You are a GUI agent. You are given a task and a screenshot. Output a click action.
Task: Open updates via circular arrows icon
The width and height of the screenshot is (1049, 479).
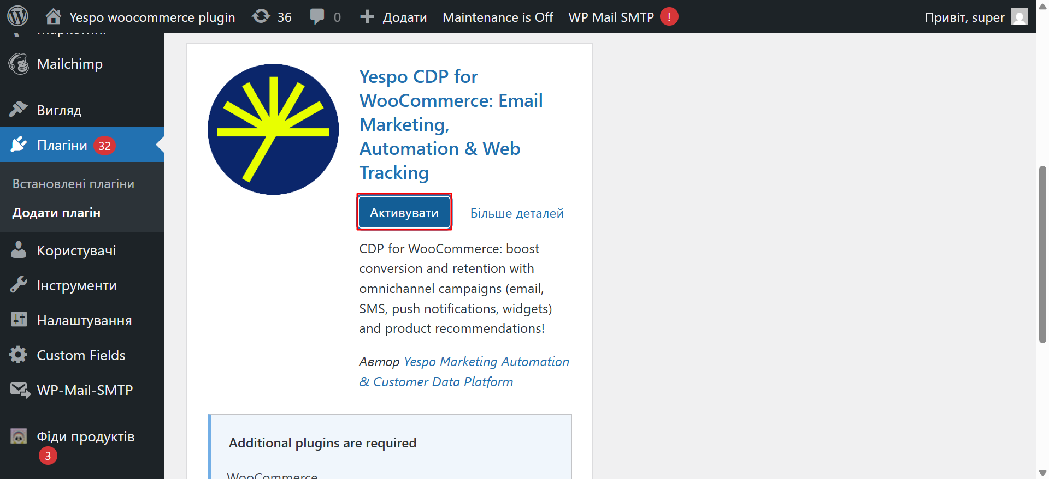(x=261, y=16)
